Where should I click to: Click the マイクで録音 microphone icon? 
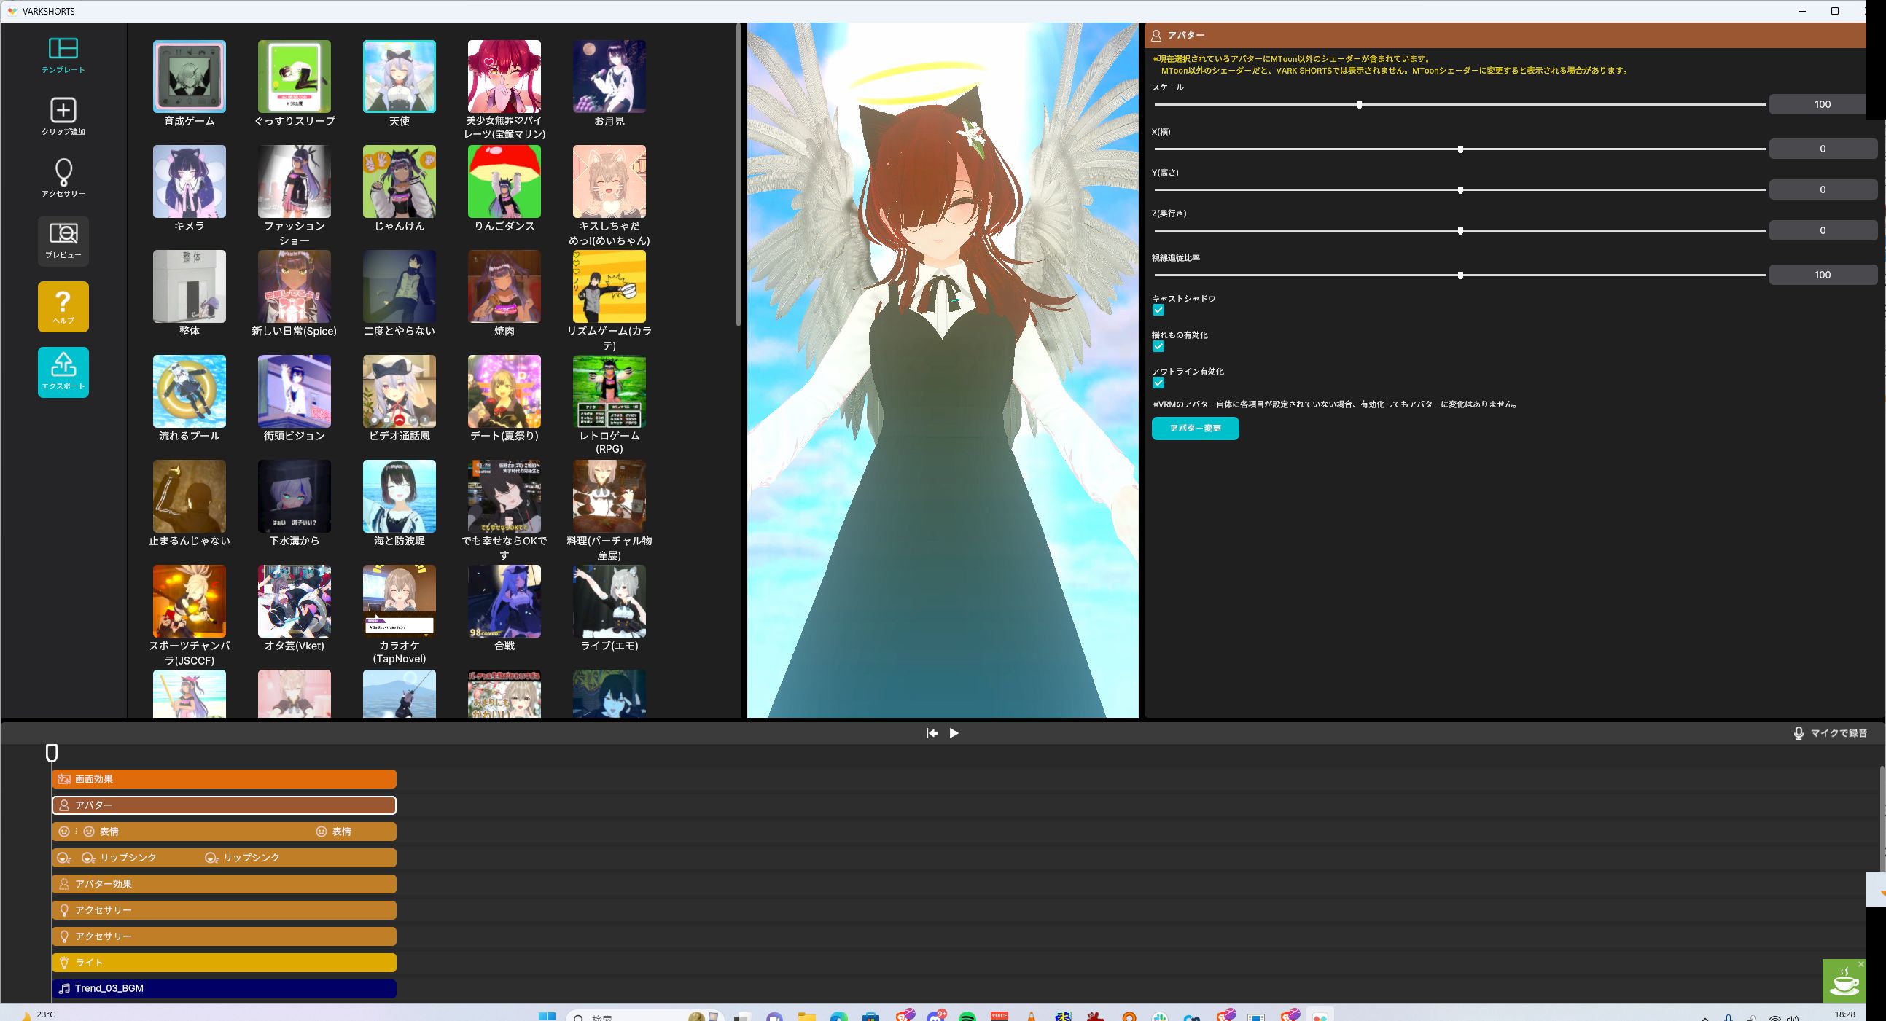(x=1798, y=732)
